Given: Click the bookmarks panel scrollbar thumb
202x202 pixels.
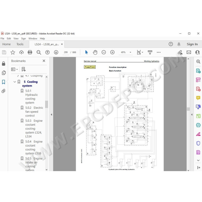Looking at the screenshot, I should coord(46,104).
